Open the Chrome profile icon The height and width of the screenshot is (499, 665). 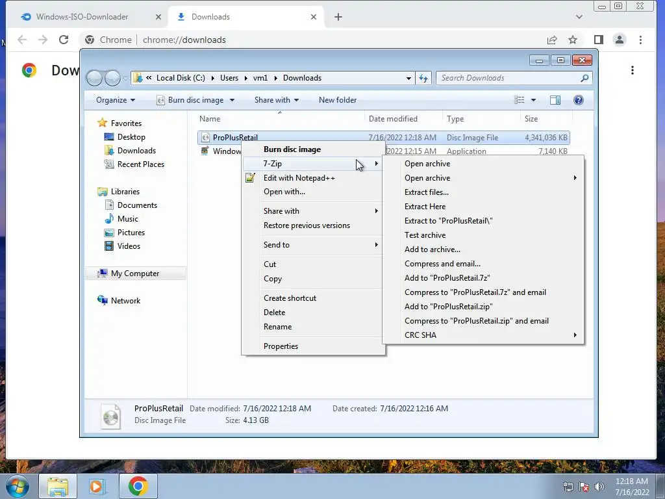619,40
